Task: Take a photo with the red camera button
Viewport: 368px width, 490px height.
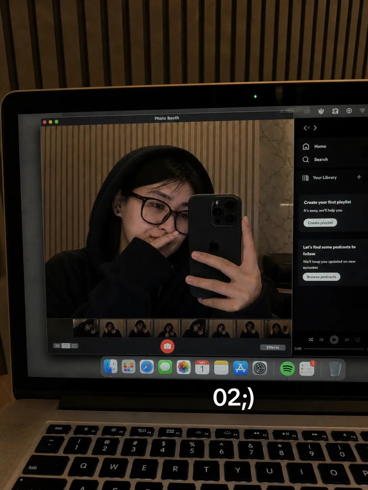Action: tap(167, 346)
